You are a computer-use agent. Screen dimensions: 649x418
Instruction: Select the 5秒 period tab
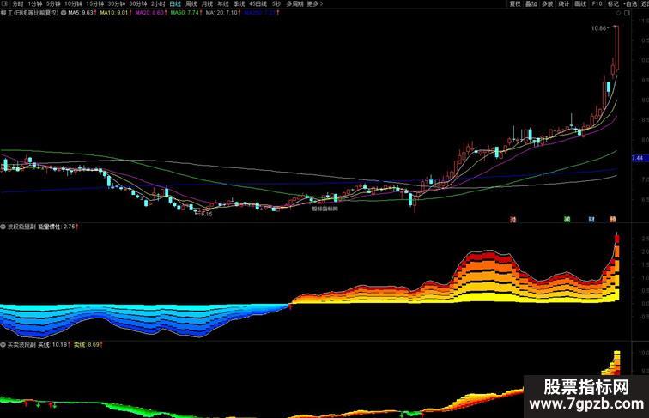point(276,3)
